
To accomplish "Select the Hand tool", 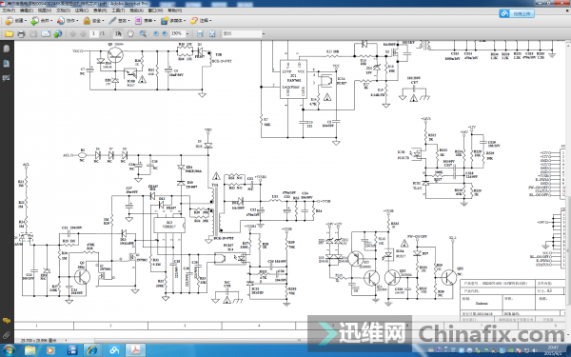I will click(130, 34).
